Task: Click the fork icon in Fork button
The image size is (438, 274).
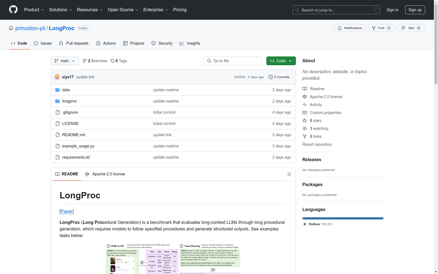Action: click(374, 28)
